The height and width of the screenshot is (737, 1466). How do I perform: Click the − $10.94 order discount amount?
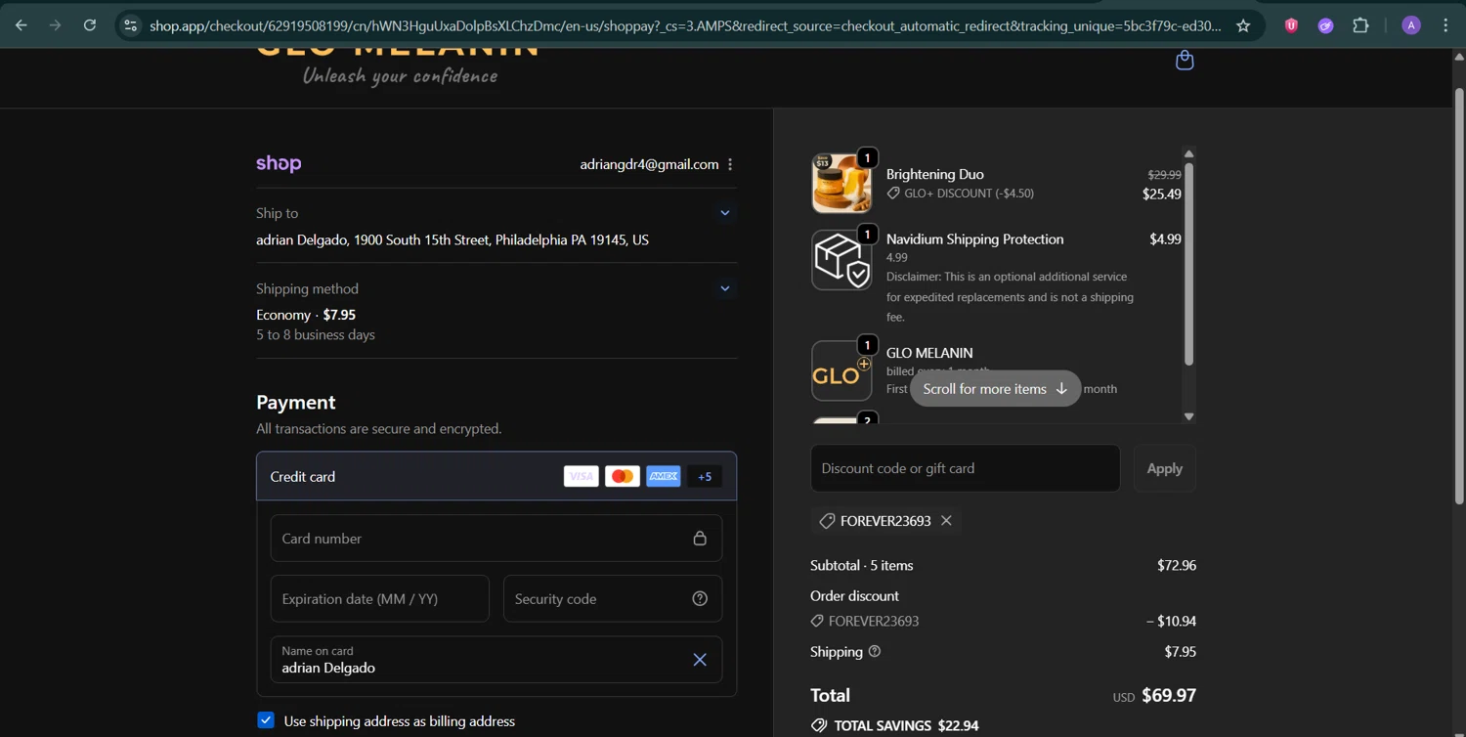pyautogui.click(x=1171, y=621)
